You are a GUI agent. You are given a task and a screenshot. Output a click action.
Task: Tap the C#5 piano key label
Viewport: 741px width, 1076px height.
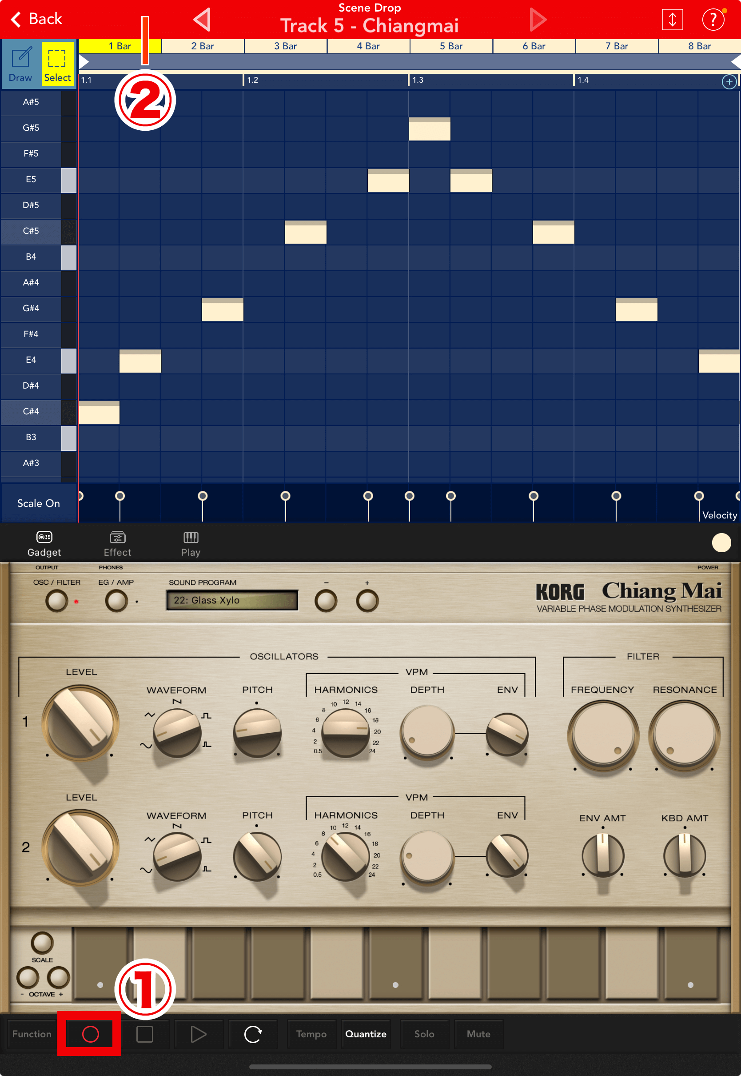[x=31, y=231]
